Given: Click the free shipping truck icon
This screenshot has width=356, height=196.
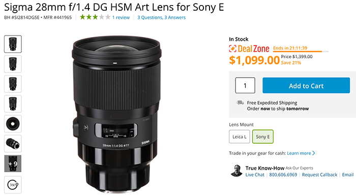Looking at the screenshot, I should point(240,103).
